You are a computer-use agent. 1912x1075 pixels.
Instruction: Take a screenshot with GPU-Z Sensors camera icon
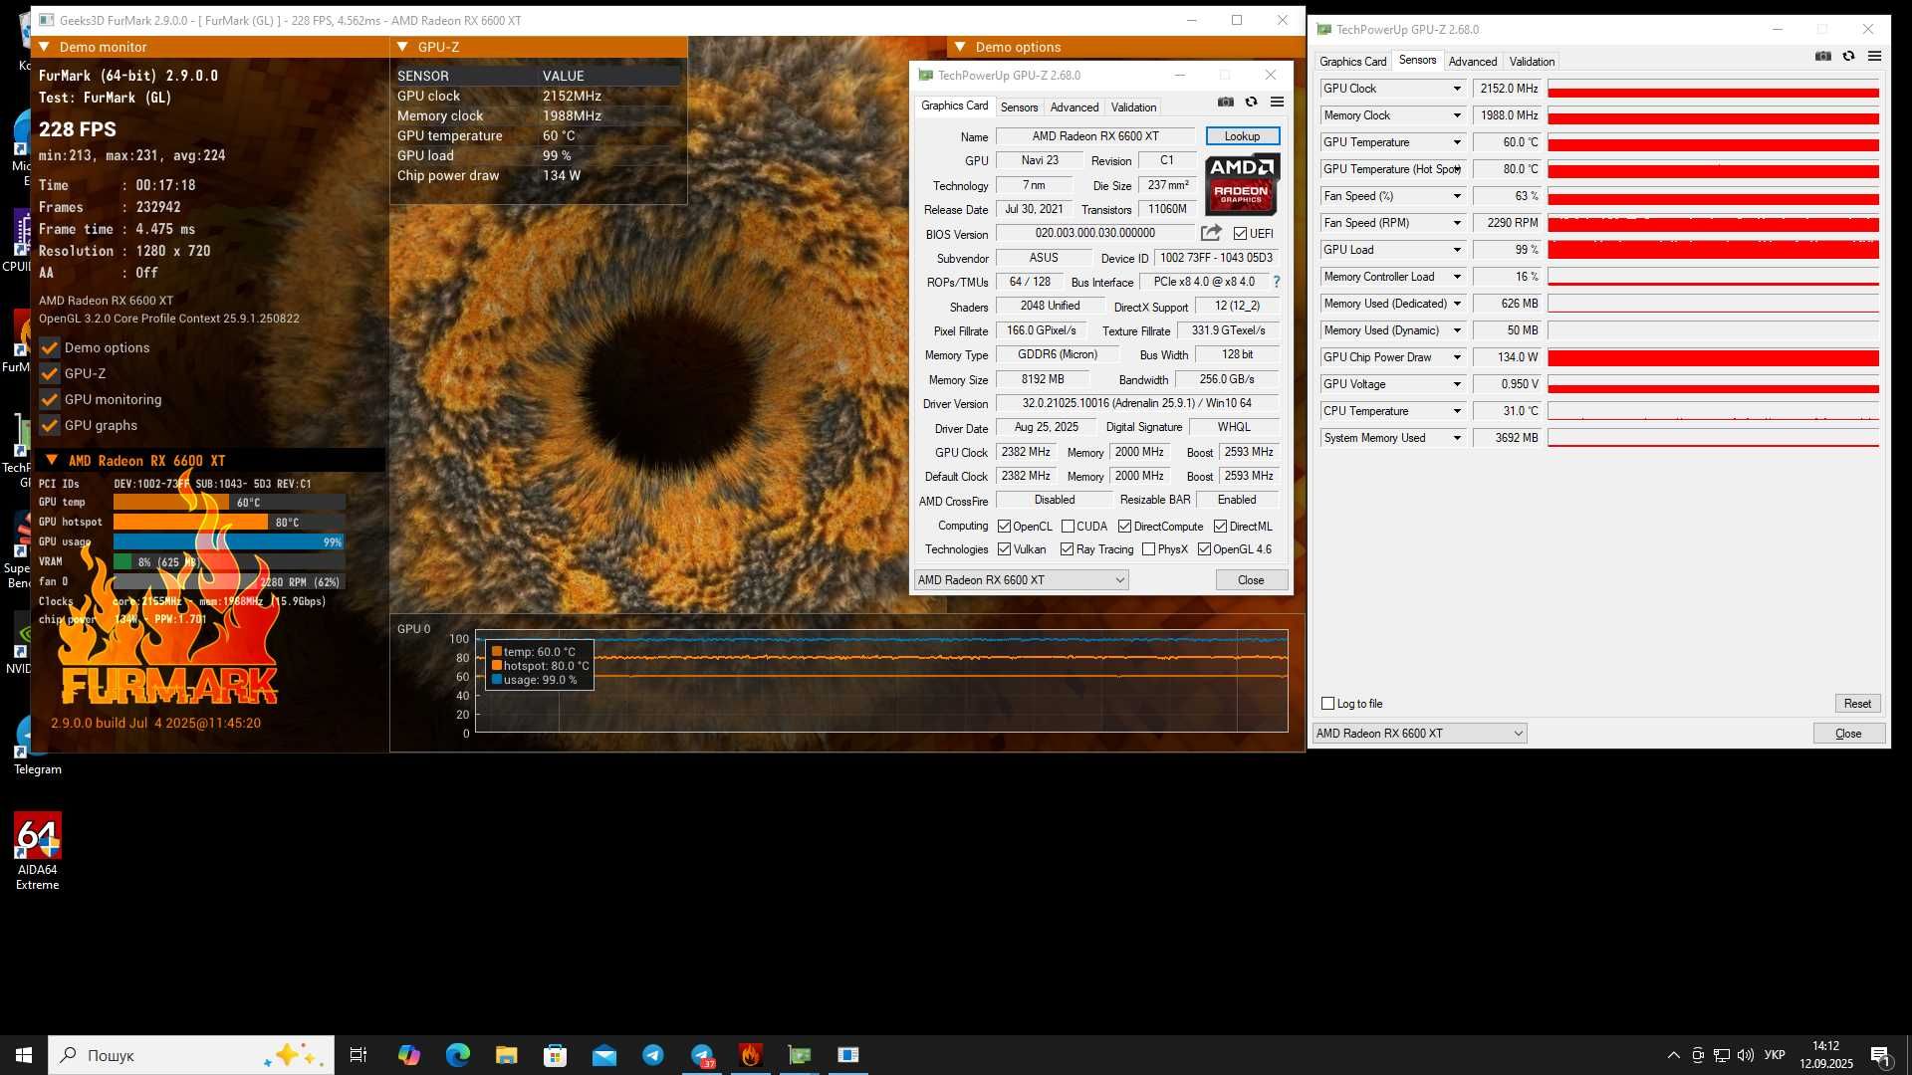(1822, 57)
